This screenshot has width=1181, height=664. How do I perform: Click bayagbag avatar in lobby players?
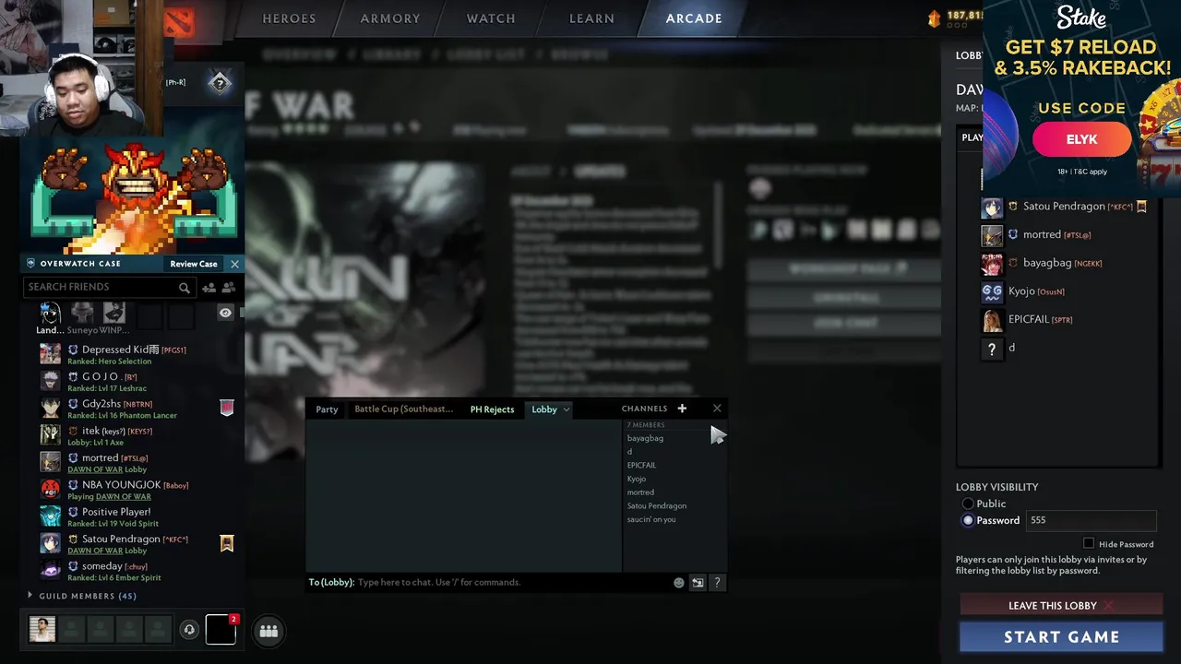[992, 264]
